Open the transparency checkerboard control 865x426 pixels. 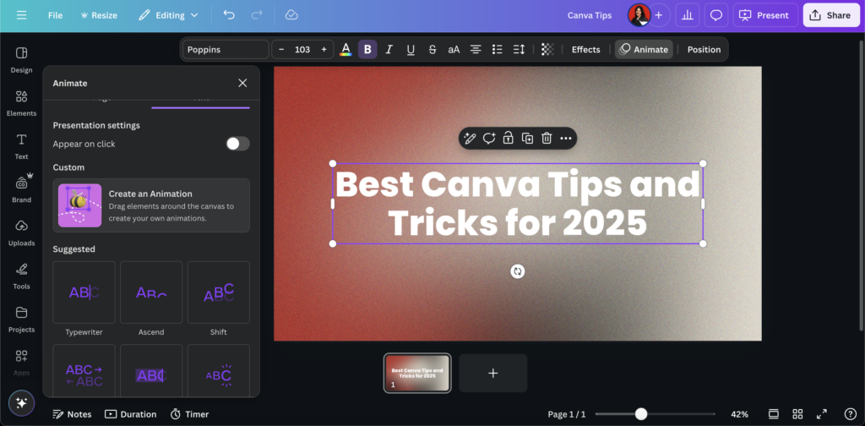547,49
